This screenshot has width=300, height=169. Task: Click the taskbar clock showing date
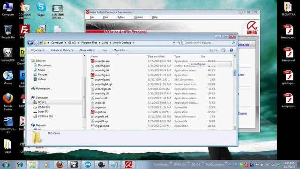click(289, 165)
